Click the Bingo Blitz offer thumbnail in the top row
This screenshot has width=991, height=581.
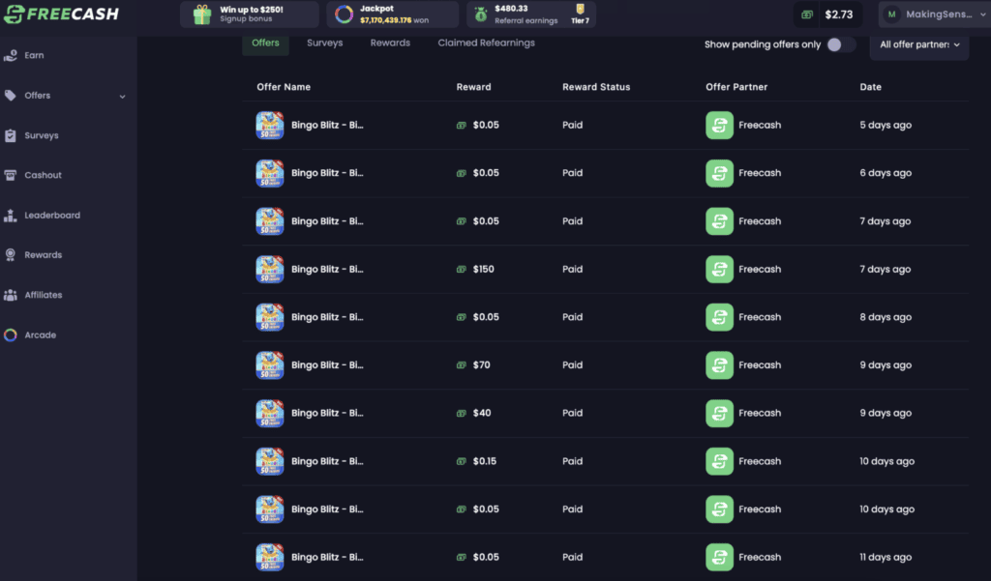[x=269, y=125]
